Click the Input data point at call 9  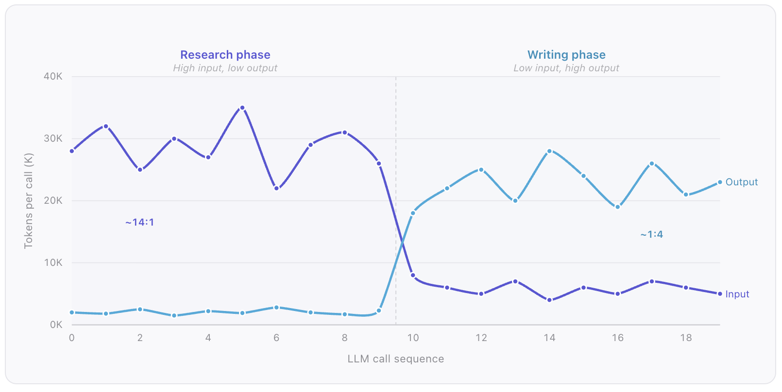tap(379, 163)
